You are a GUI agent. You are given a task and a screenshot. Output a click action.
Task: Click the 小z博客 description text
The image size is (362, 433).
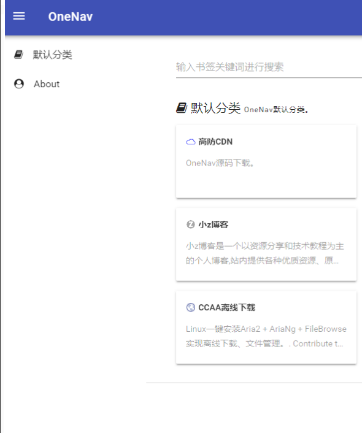(x=264, y=253)
